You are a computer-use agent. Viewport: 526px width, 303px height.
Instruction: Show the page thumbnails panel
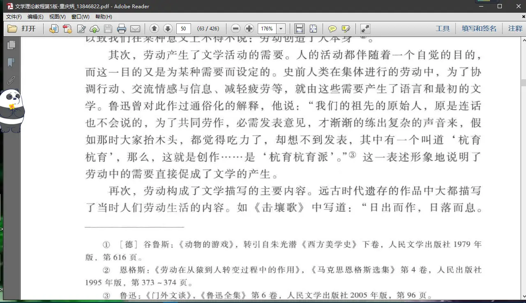(11, 45)
